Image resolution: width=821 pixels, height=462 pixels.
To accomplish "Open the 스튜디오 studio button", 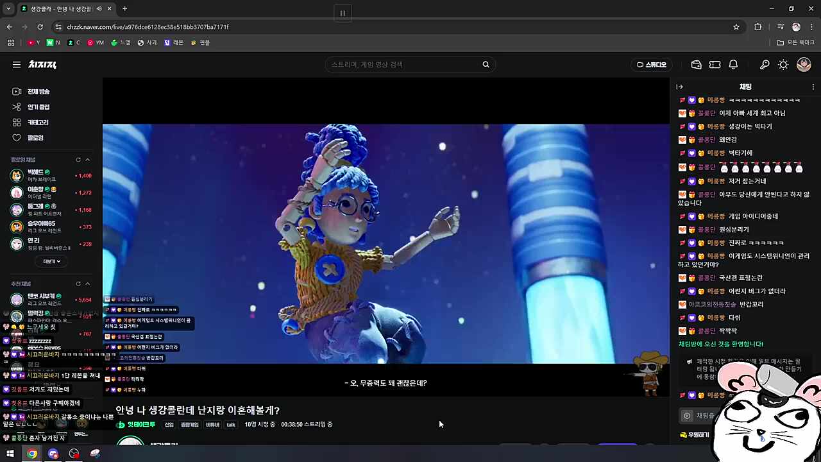I will 651,64.
